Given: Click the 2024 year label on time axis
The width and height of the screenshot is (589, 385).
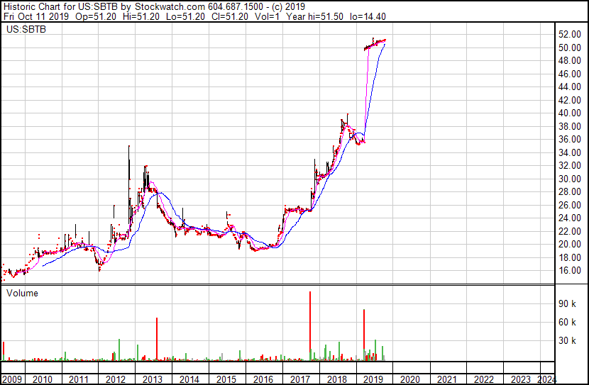Looking at the screenshot, I should pos(547,379).
